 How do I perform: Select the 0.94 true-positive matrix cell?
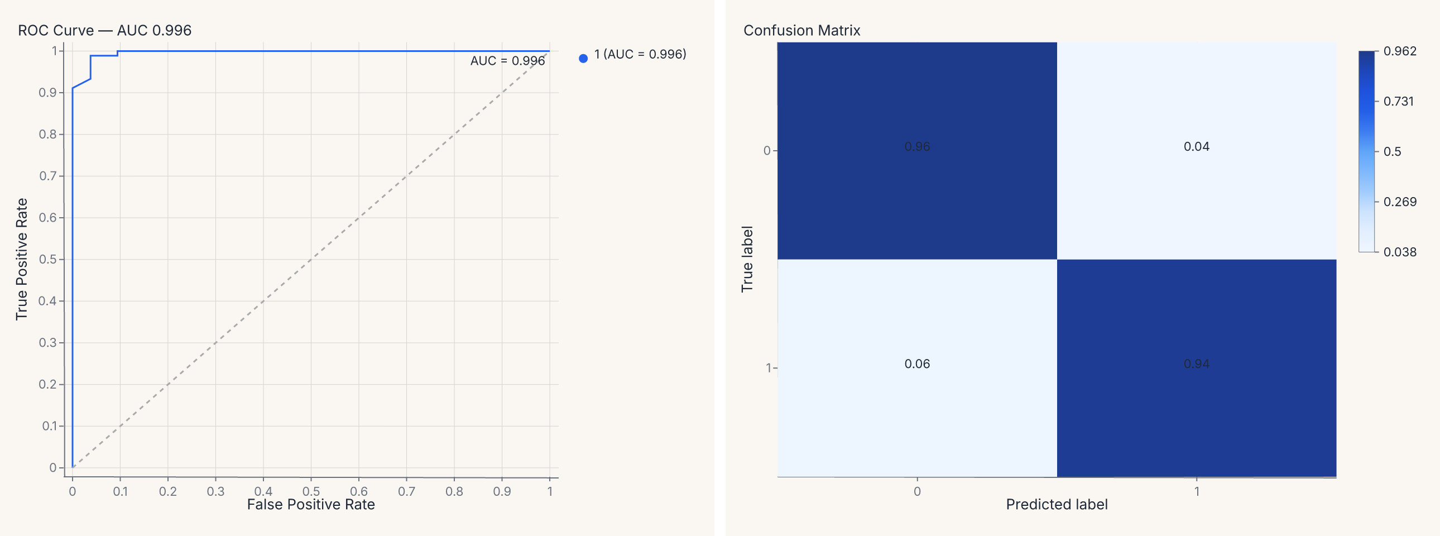pos(1196,368)
